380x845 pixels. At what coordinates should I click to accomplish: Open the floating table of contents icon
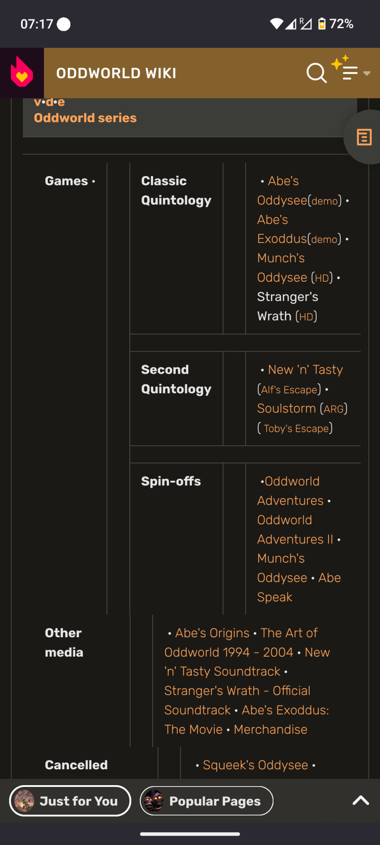click(x=364, y=137)
